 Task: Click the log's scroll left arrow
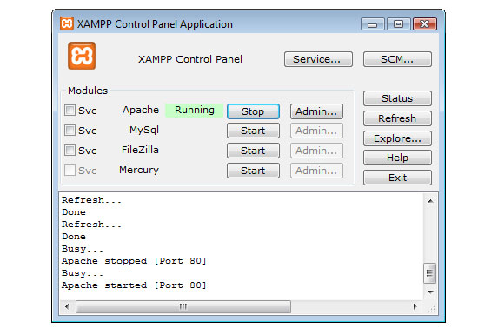pyautogui.click(x=67, y=306)
